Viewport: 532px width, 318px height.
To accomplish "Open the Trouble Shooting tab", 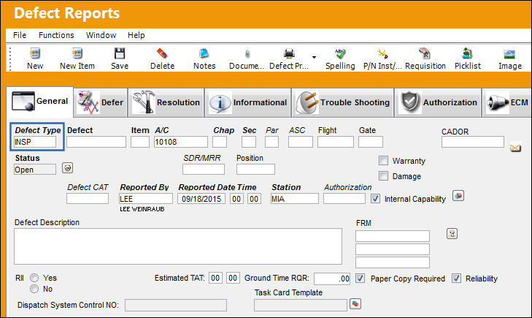I will click(x=343, y=102).
